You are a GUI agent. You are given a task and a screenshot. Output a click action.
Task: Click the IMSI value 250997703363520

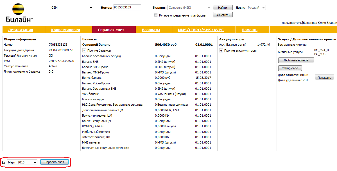[x=61, y=61]
